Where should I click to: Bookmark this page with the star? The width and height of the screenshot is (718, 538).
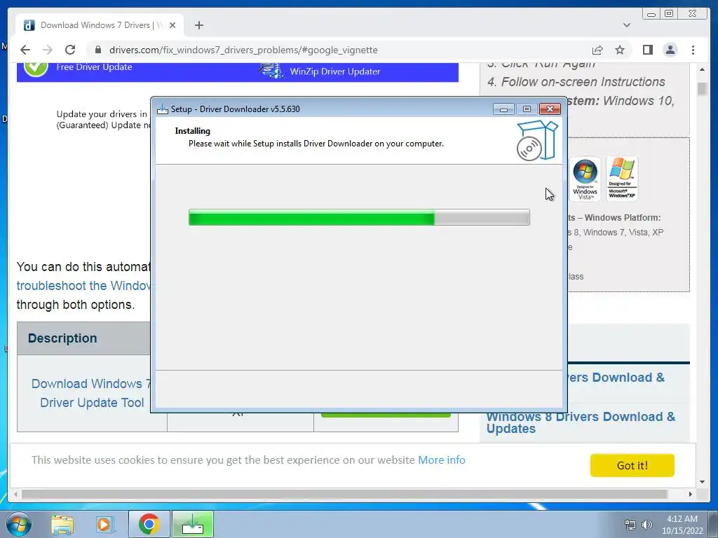620,50
